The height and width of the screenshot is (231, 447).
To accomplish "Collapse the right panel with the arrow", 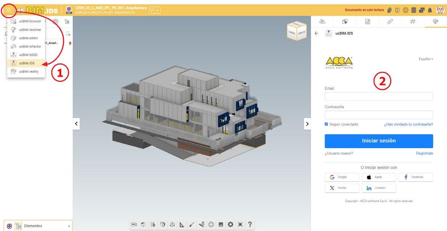I will click(307, 124).
